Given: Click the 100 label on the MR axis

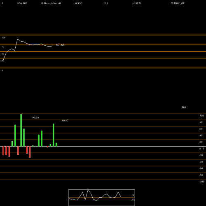Looking at the screenshot, I should [x=201, y=116].
